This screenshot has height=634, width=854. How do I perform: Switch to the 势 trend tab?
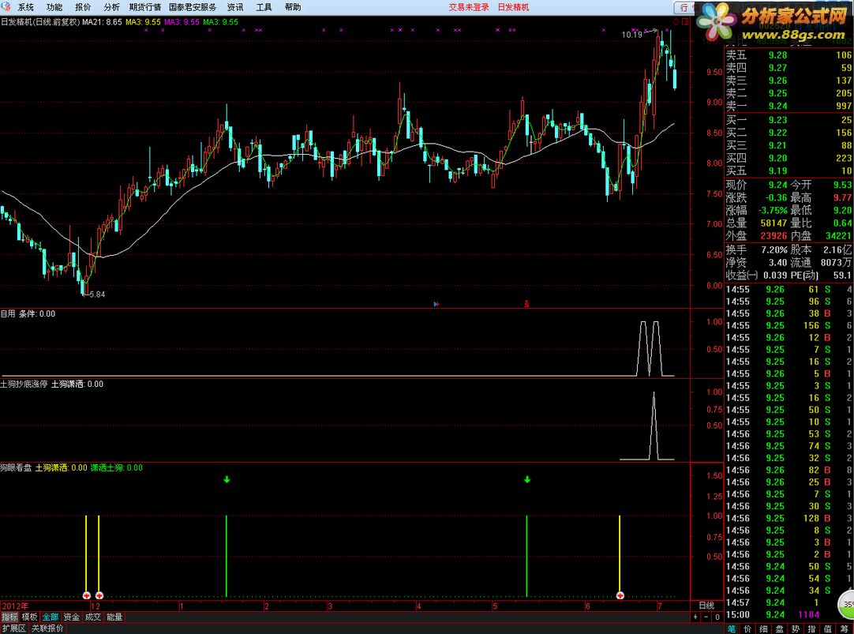795,628
